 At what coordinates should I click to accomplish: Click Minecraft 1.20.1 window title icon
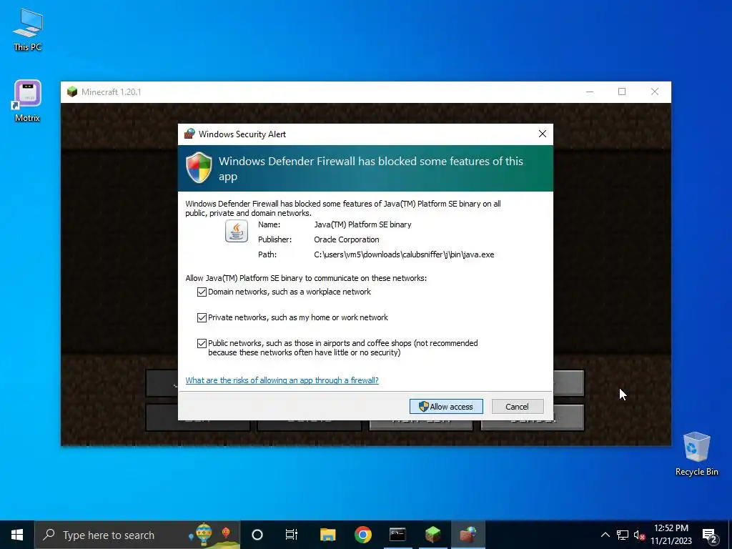click(72, 91)
